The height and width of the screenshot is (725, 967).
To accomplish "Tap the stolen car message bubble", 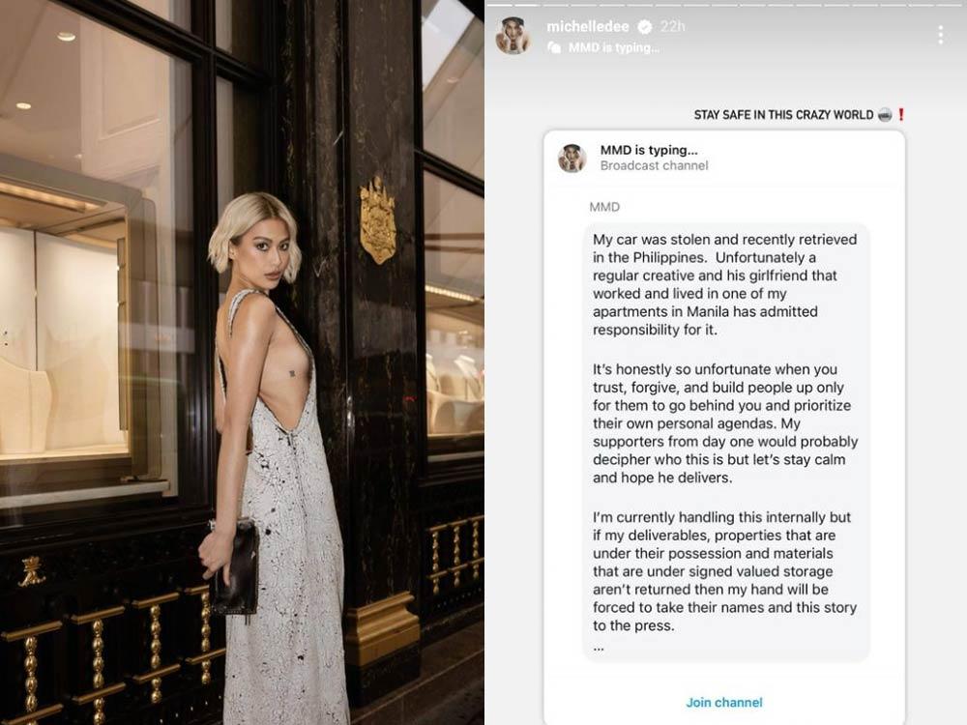I will coord(725,442).
